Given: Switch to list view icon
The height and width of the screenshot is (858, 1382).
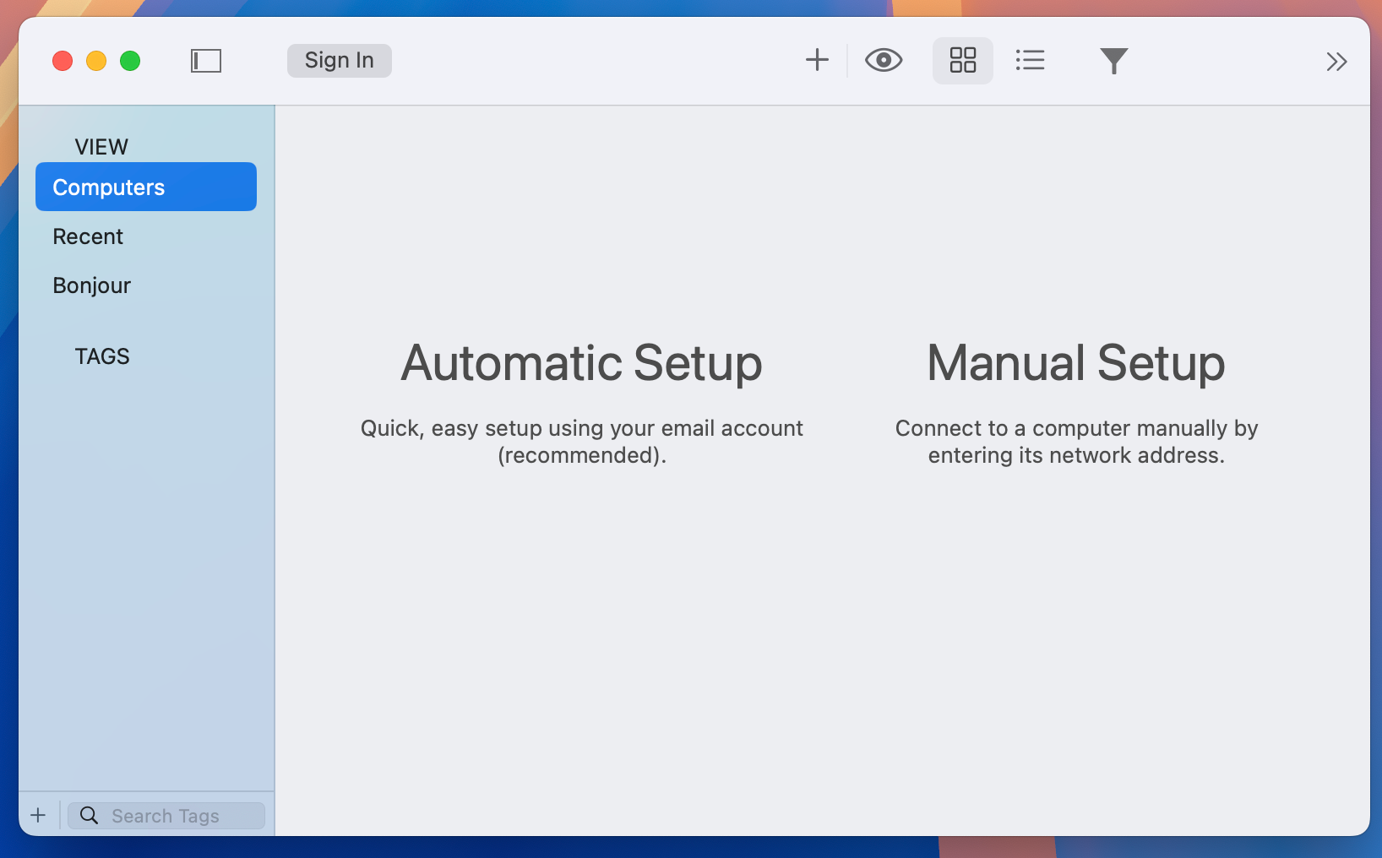Looking at the screenshot, I should coord(1030,60).
